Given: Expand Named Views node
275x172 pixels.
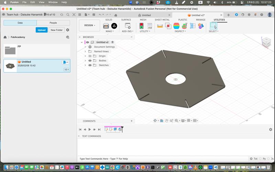Looking at the screenshot, I should pos(85,51).
